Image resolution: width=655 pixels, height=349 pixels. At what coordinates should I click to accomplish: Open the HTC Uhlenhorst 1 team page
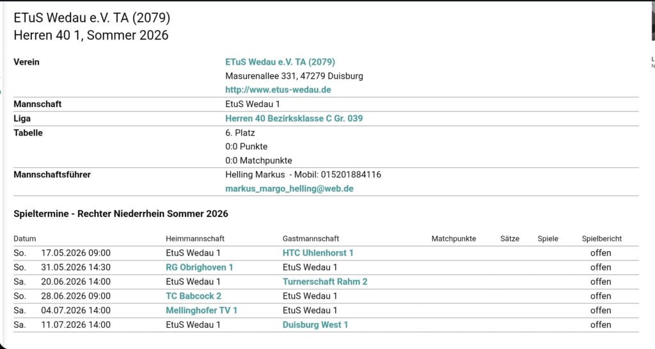[x=318, y=253]
